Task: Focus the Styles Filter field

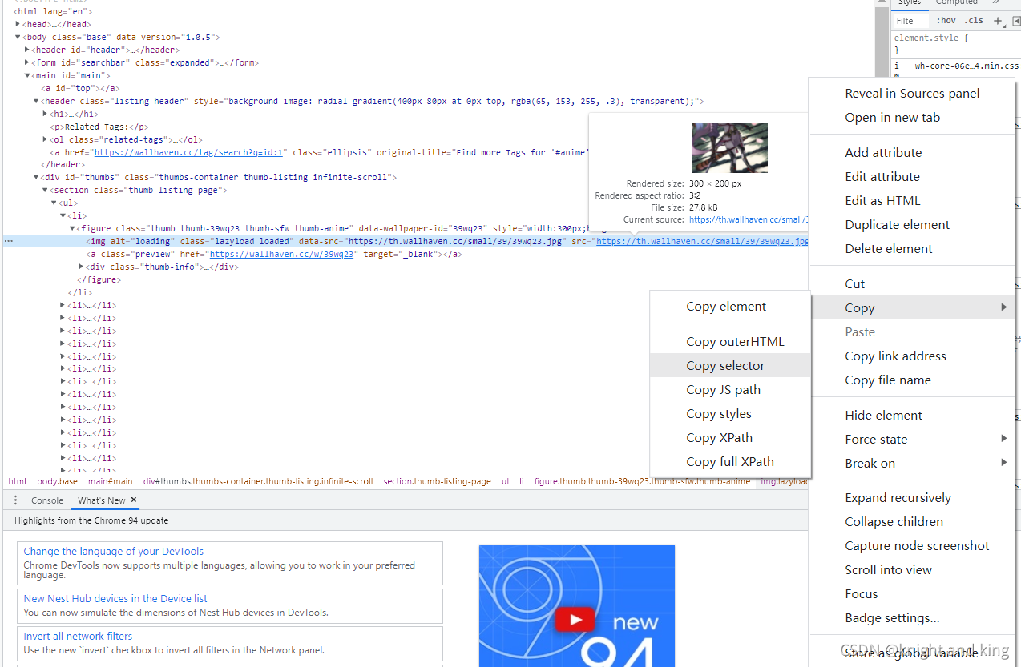Action: [x=911, y=21]
